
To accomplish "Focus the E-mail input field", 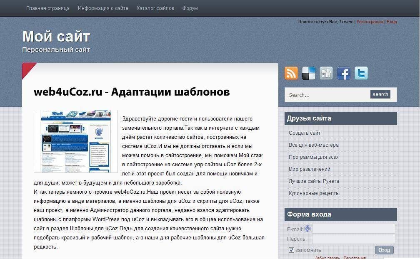I will click(354, 229).
